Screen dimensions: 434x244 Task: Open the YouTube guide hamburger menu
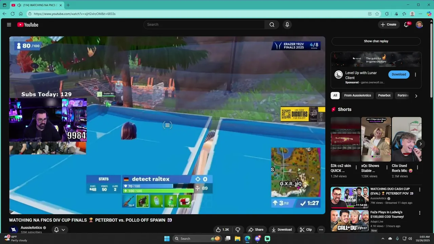pos(9,25)
